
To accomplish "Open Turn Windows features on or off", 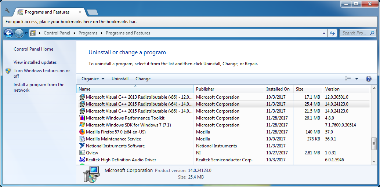I will 42,74.
